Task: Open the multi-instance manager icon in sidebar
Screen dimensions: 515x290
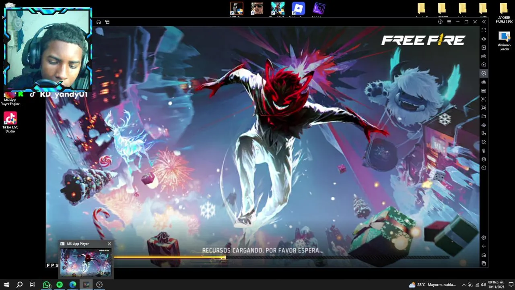Action: click(484, 82)
